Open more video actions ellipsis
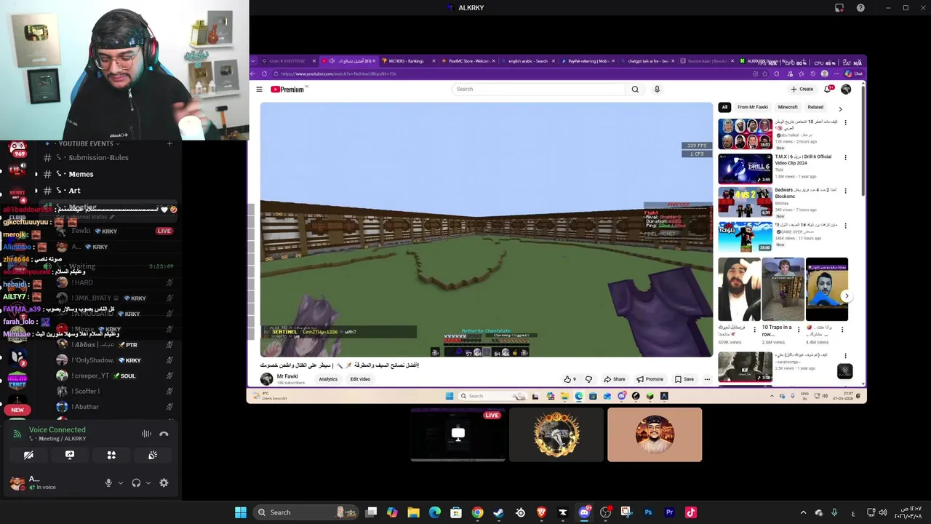The image size is (931, 524). pyautogui.click(x=707, y=379)
